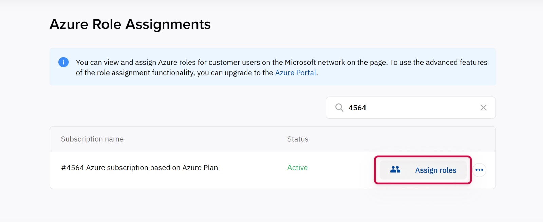Screen dimensions: 543x222
Task: Click the people icon in Assign roles
Action: pos(395,170)
